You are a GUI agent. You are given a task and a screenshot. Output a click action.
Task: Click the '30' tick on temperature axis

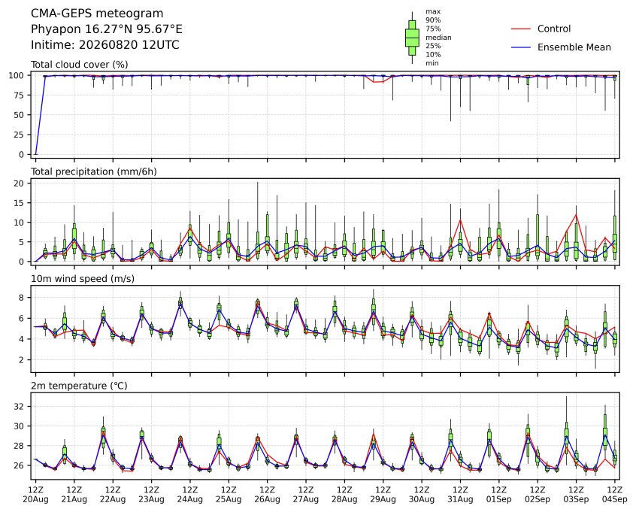click(x=19, y=426)
